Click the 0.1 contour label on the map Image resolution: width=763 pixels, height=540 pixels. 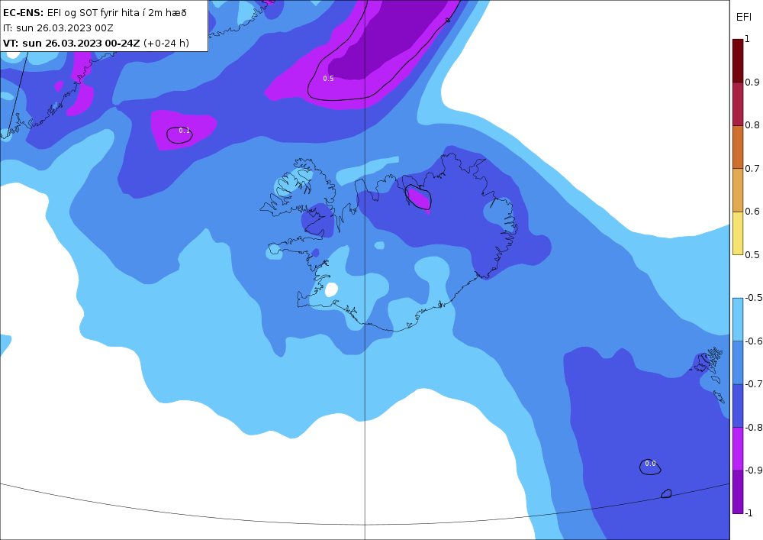click(x=184, y=131)
